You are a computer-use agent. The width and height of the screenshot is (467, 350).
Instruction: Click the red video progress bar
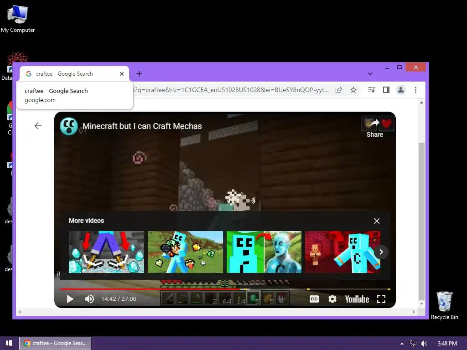150,288
